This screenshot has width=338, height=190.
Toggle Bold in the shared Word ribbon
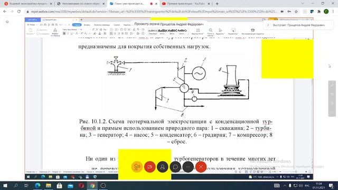click(x=64, y=33)
